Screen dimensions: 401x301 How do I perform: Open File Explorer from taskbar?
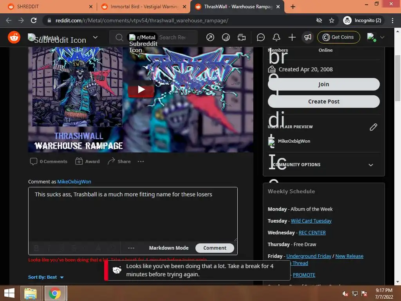pos(31,293)
